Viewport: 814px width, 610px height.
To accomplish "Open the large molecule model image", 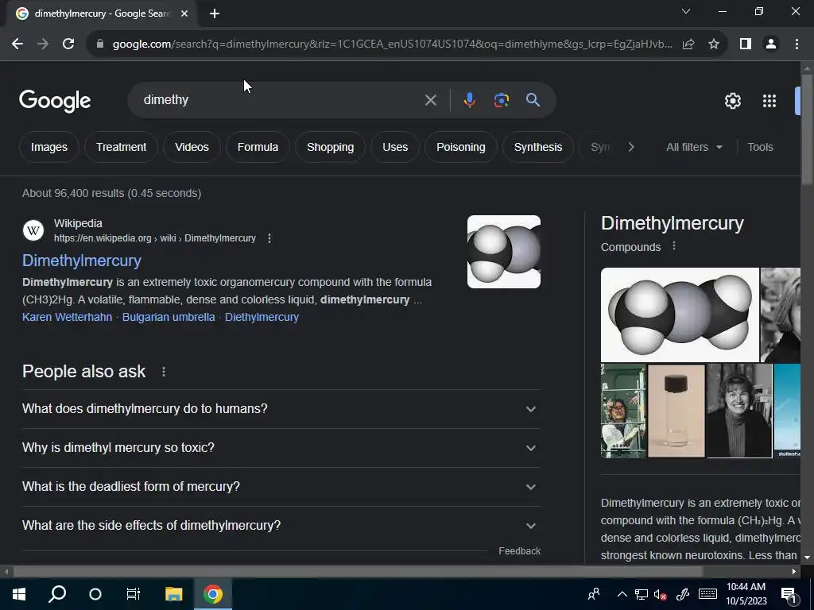I will tap(680, 315).
